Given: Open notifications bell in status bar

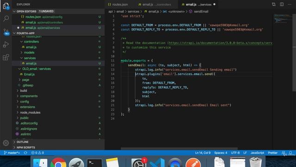Looking at the screenshot, I should [x=290, y=153].
